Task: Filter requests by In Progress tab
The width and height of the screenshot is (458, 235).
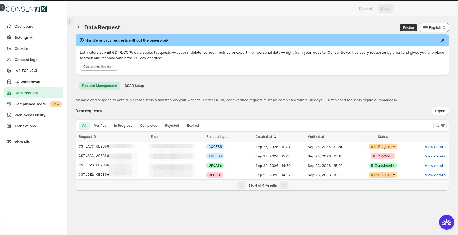Action: (123, 126)
